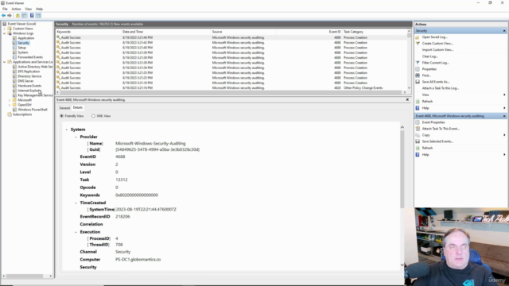The image size is (509, 286).
Task: Sort by Event ID column
Action: (x=309, y=32)
